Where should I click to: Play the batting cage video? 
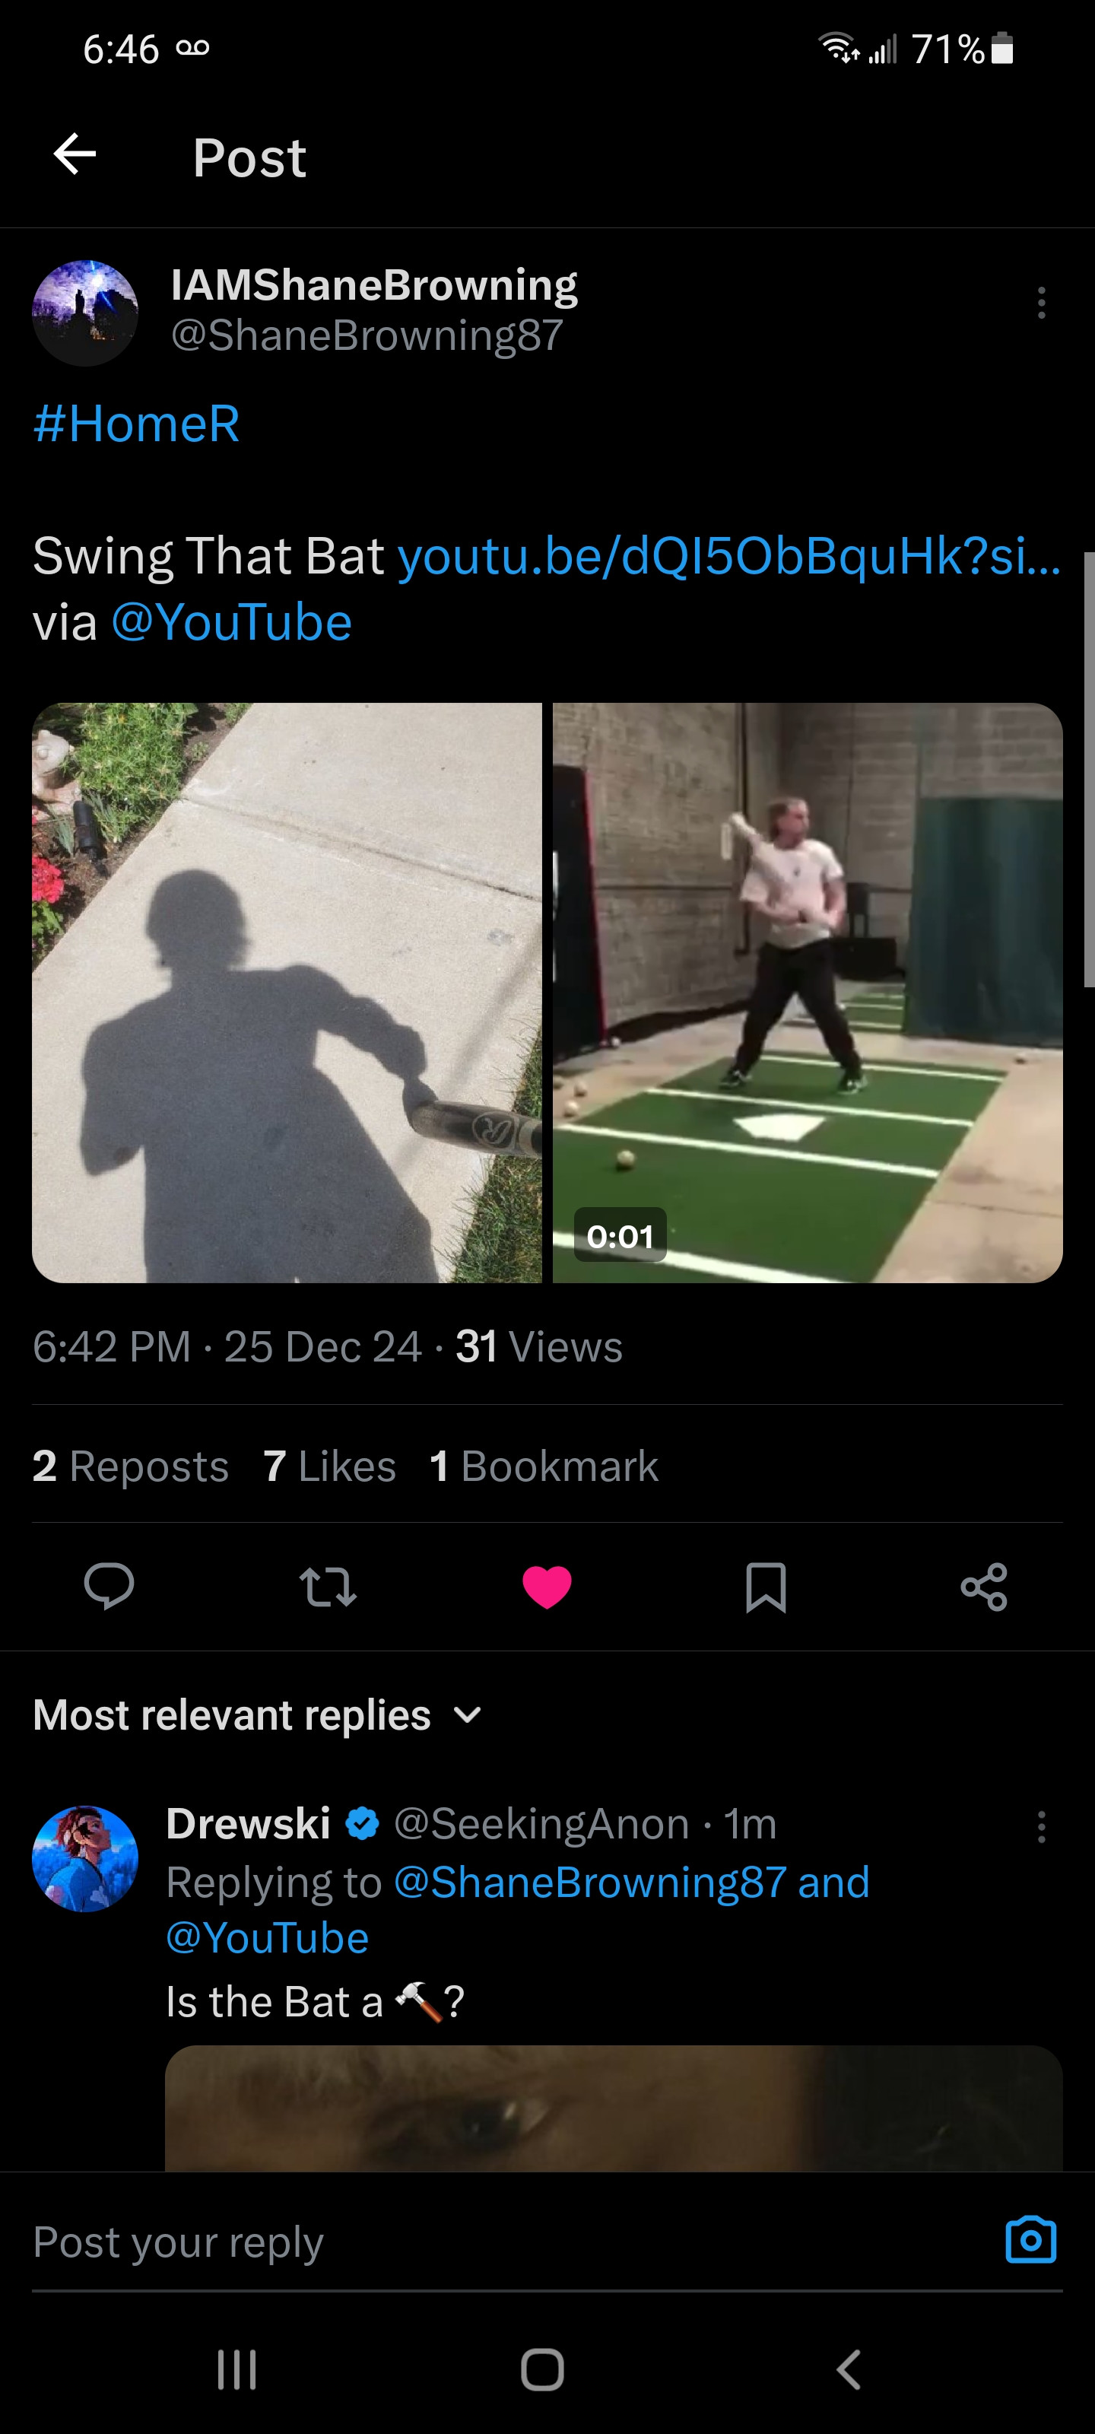808,992
